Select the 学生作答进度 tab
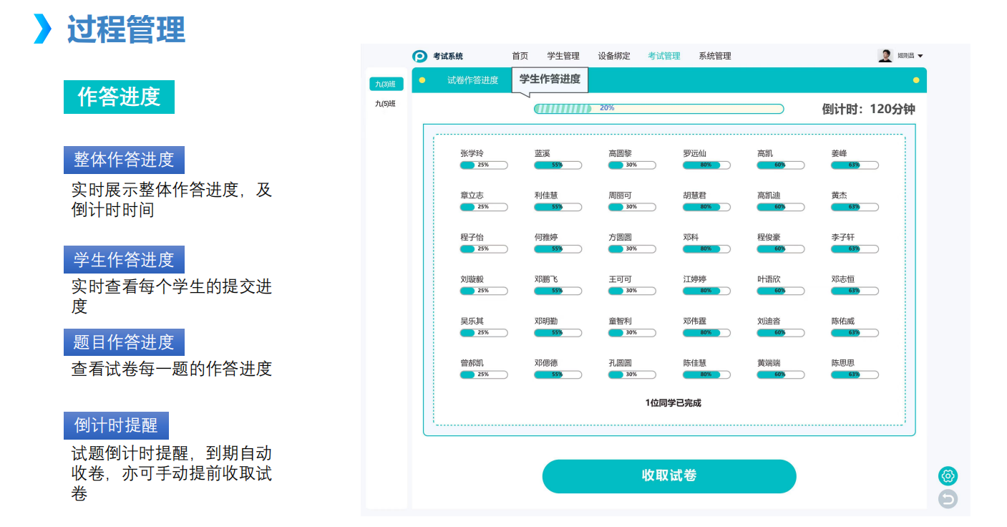Viewport: 1007px width, 527px height. point(550,79)
